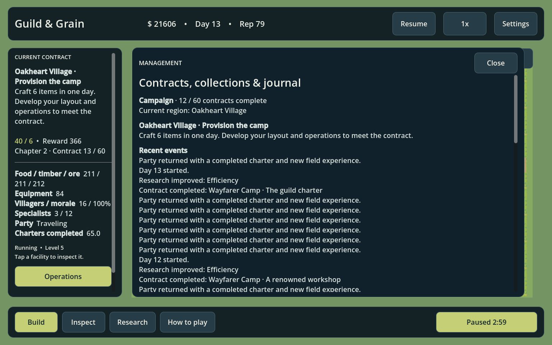The width and height of the screenshot is (552, 345).
Task: Click the Day 12 started event entry
Action: [x=164, y=259]
